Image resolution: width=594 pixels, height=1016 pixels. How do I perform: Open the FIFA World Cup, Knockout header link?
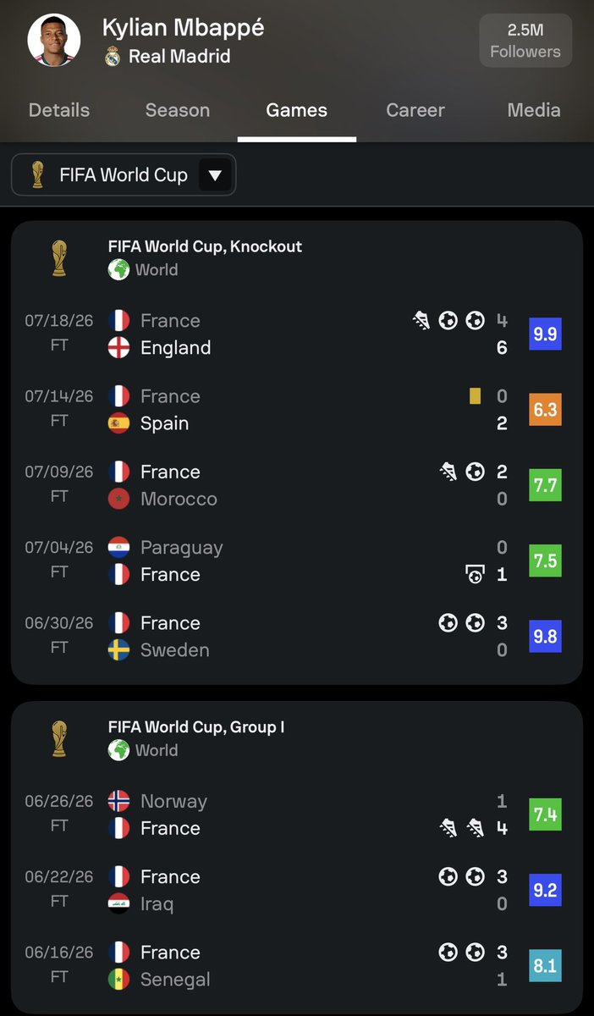(205, 246)
